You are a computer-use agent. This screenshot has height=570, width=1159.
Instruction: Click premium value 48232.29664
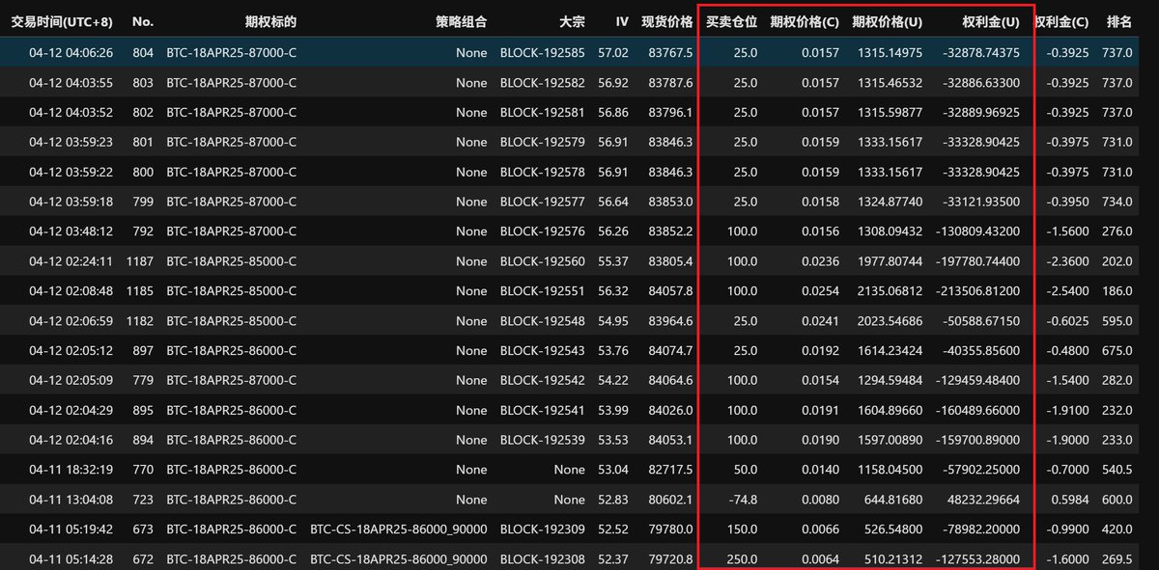983,501
